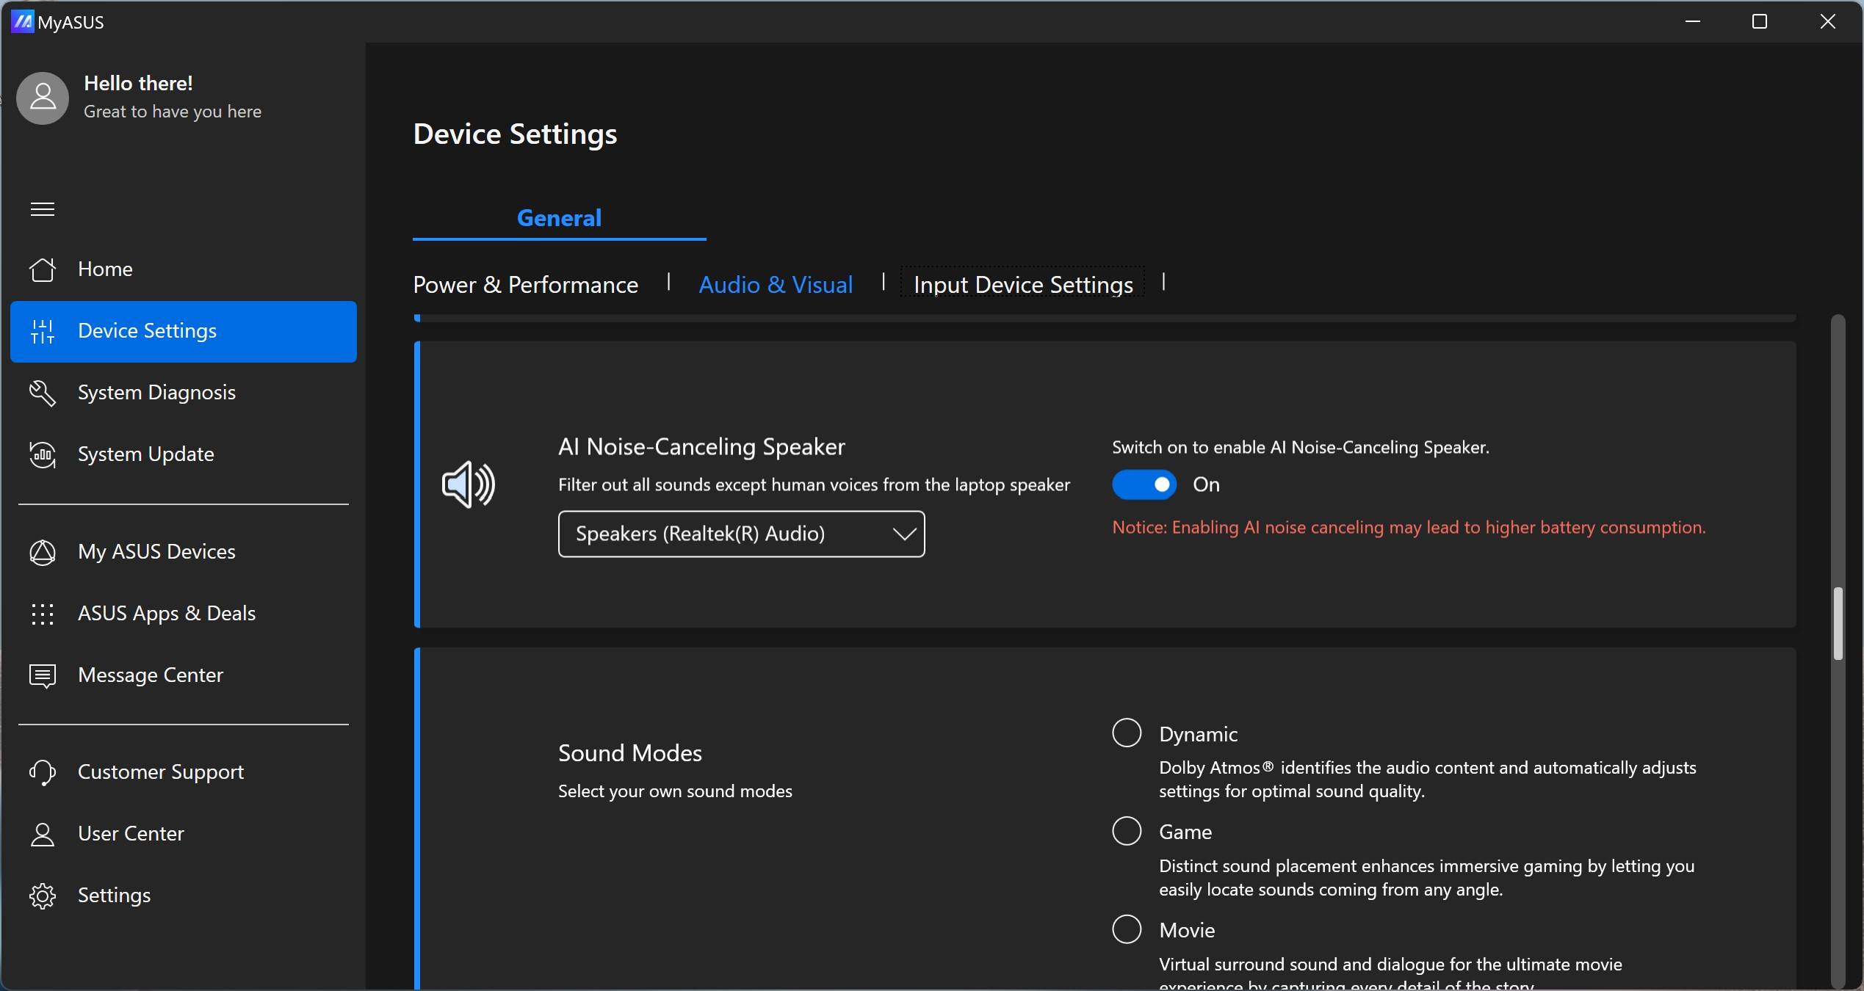The image size is (1864, 991).
Task: Collapse sidebar with hamburger menu
Action: (x=43, y=210)
